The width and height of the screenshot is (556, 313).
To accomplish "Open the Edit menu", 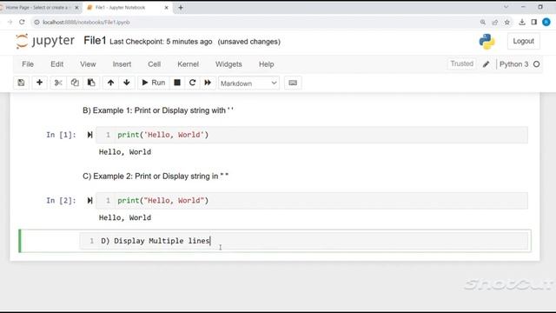I will 56,64.
